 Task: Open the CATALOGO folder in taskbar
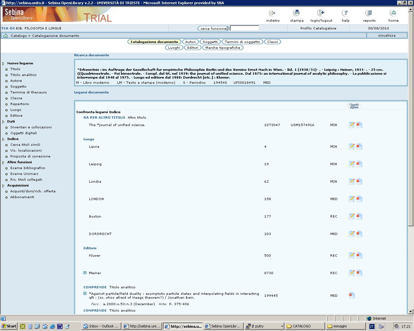305,326
